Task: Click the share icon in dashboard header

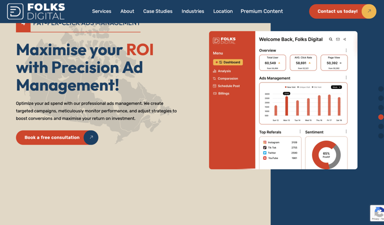Action: [344, 39]
